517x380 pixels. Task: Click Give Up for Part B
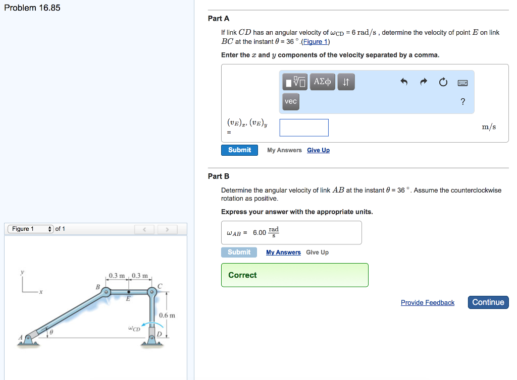click(317, 252)
